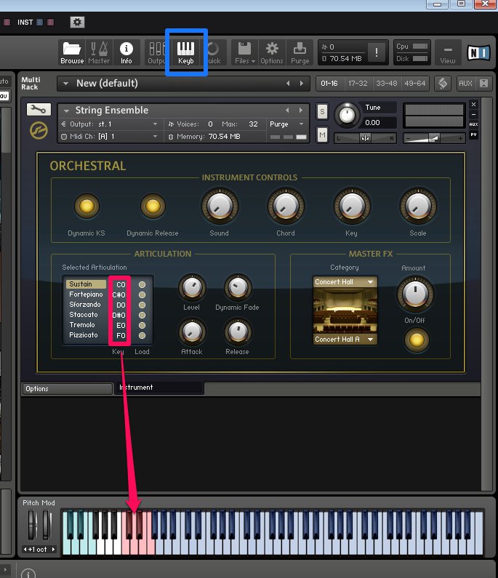498x578 pixels.
Task: Expand the New (default) multi dropdown
Action: pos(65,84)
